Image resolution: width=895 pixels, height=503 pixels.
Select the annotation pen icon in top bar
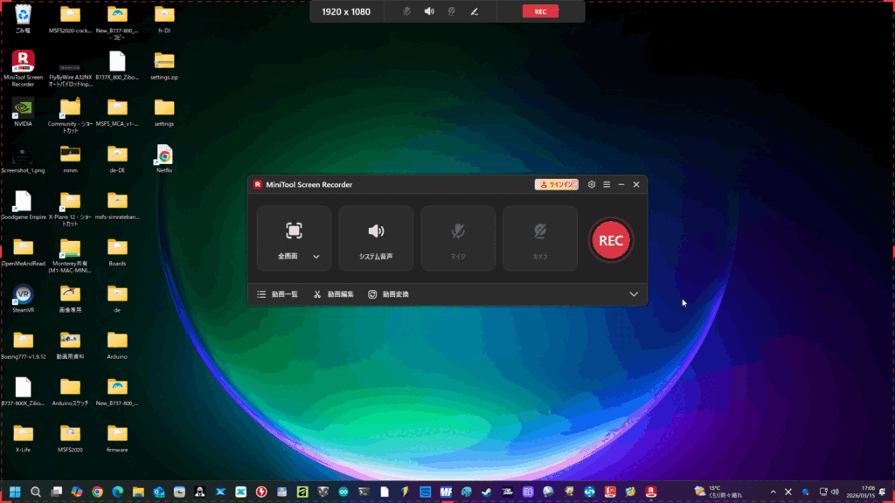(x=475, y=11)
